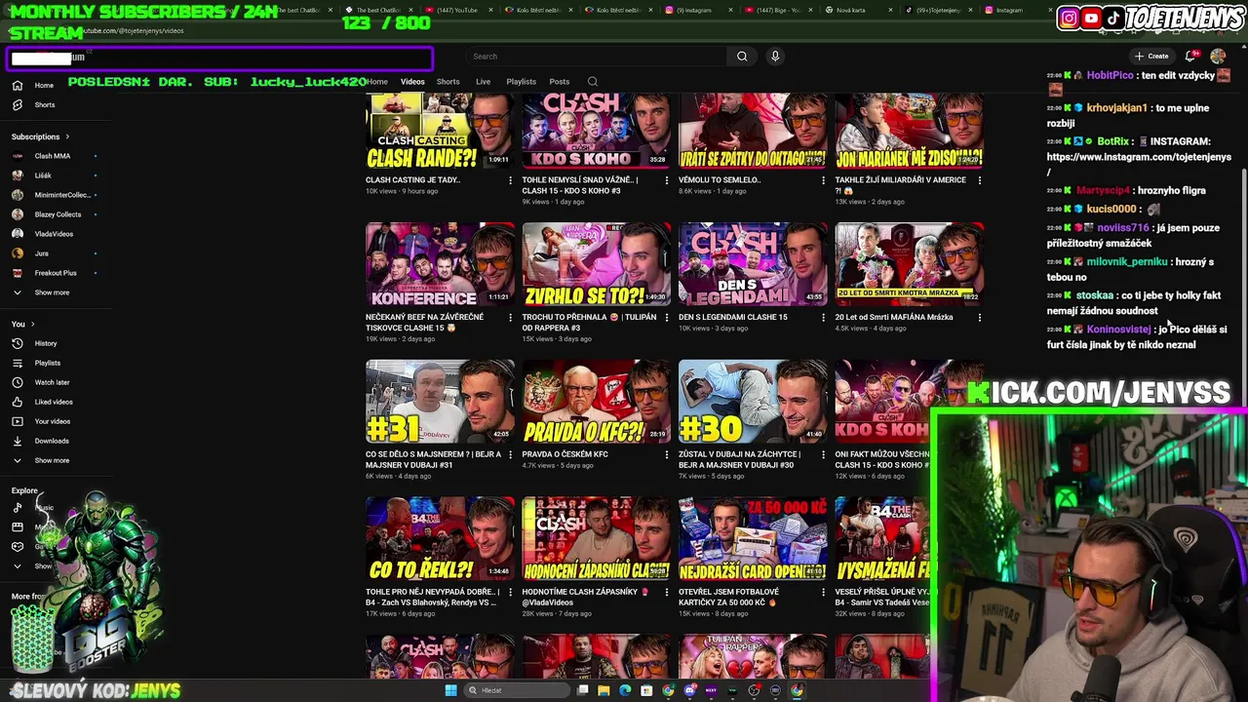Open channel Playlists tab
Viewport: 1248px width, 702px height.
click(x=521, y=82)
